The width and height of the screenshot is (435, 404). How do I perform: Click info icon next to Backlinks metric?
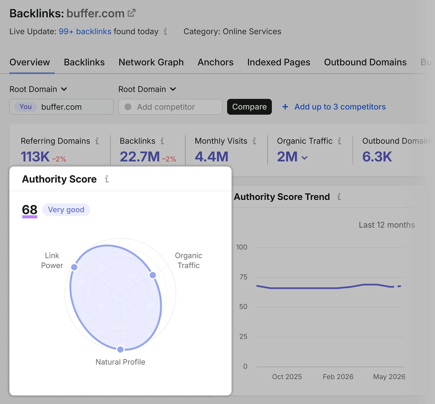click(x=162, y=141)
